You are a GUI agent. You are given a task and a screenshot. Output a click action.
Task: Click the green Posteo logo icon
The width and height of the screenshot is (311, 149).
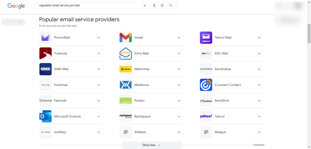point(125,101)
